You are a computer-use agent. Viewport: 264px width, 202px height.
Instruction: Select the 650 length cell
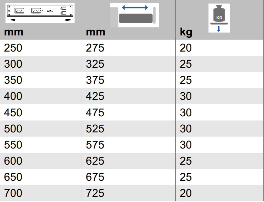(x=41, y=177)
